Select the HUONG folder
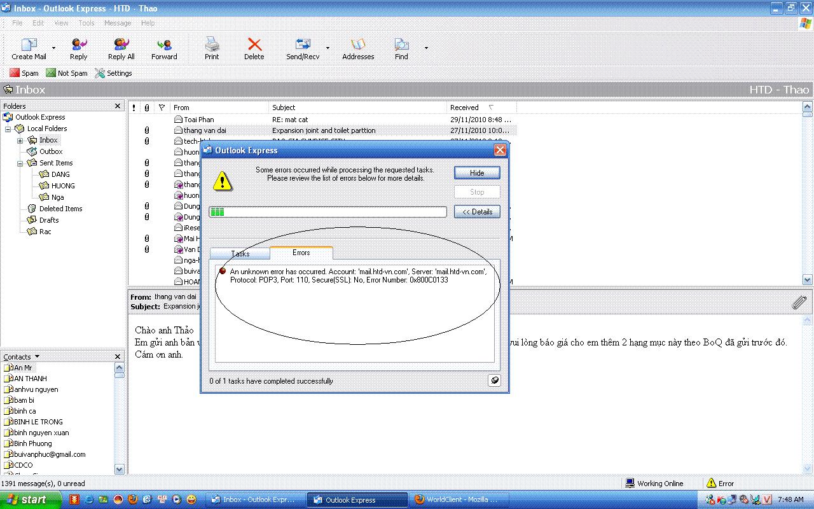The height and width of the screenshot is (509, 814). coord(63,186)
